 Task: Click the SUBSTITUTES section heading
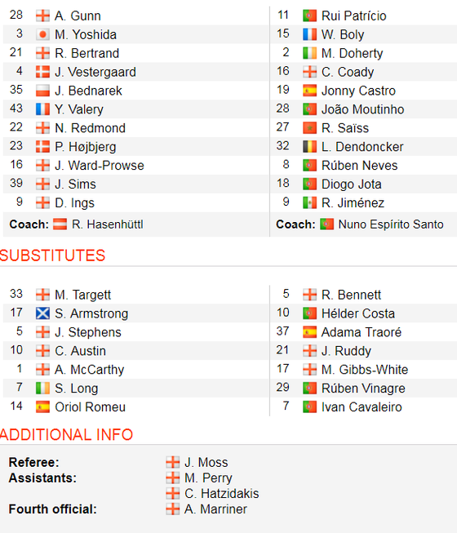pos(52,255)
